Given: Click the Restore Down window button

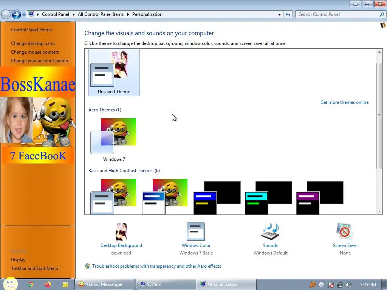Looking at the screenshot, I should [368, 4].
